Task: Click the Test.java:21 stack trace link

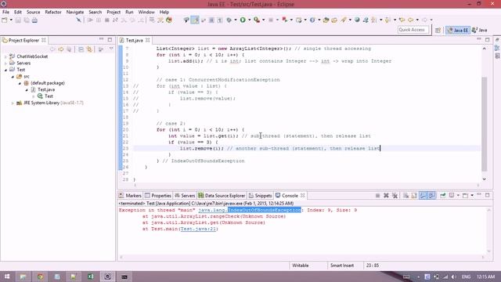Action: click(199, 229)
